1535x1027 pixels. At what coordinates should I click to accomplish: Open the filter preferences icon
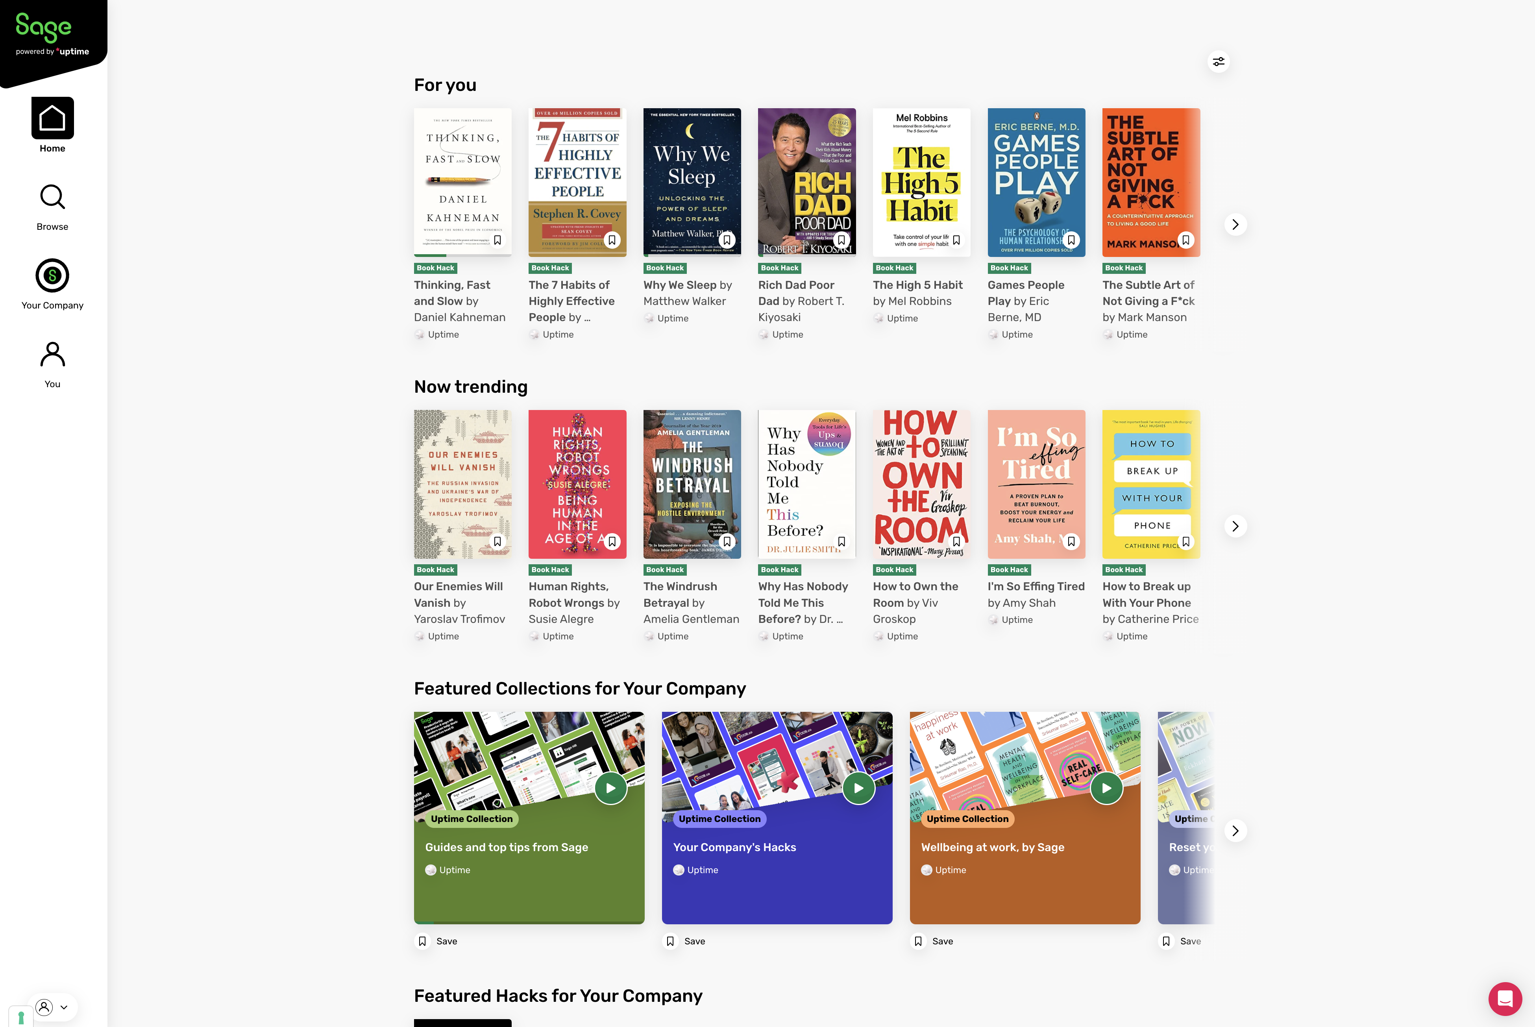[x=1218, y=61]
